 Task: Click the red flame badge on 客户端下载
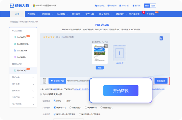coord(144,12)
